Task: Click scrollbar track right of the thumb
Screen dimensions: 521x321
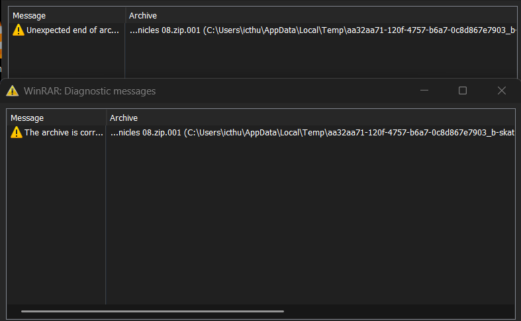Action: pyautogui.click(x=399, y=311)
